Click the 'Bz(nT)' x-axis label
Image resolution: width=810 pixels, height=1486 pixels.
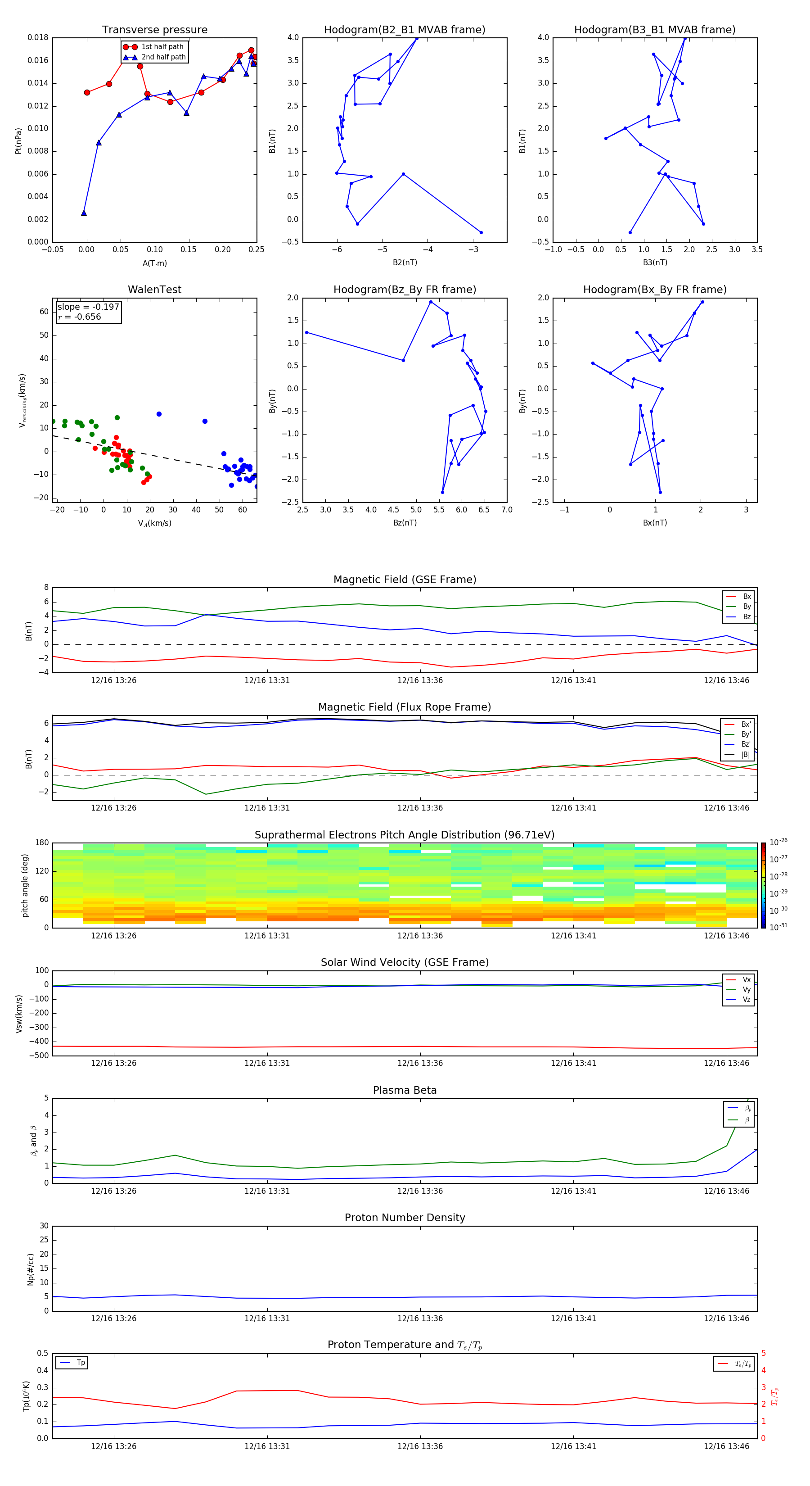[x=405, y=523]
